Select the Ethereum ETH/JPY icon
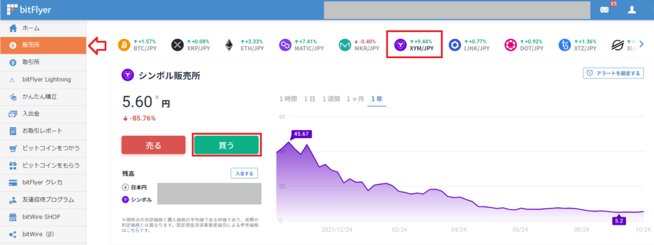This screenshot has width=654, height=245. (x=229, y=45)
